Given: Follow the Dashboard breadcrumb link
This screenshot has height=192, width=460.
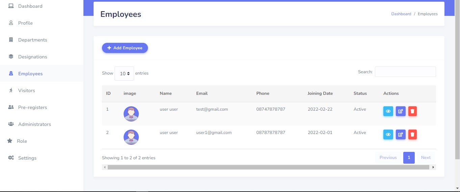Looking at the screenshot, I should pos(401,14).
